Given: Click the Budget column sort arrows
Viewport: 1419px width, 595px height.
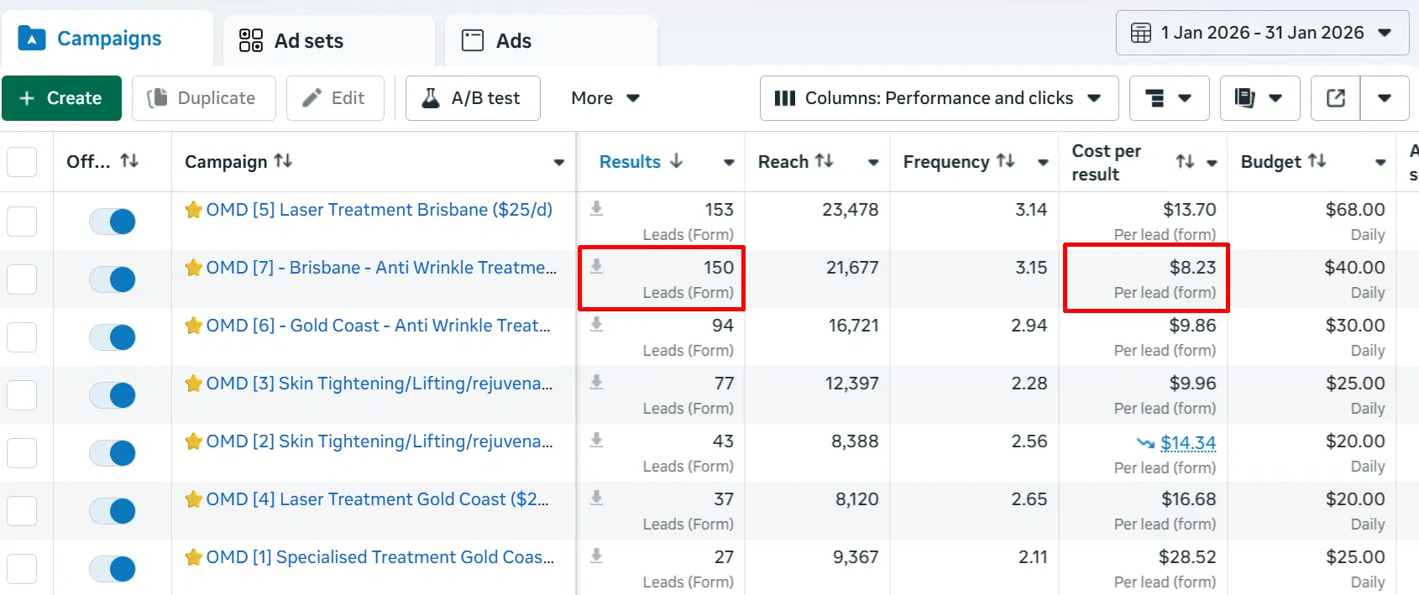Looking at the screenshot, I should [1317, 161].
